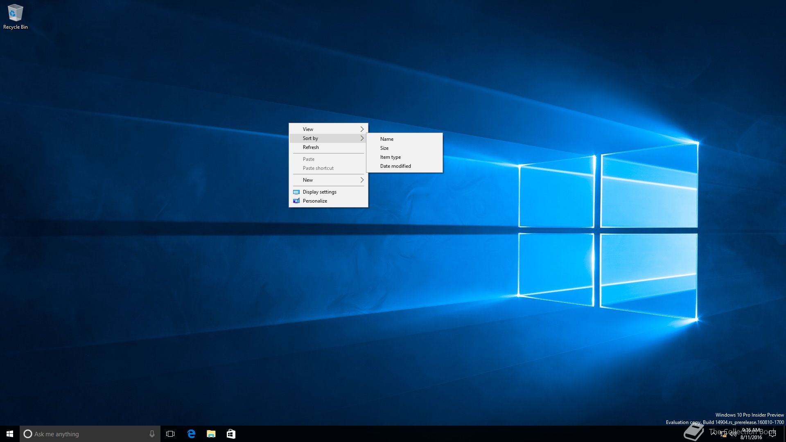Click the taskbar clock showing 9:36 AM
786x442 pixels.
[x=751, y=434]
